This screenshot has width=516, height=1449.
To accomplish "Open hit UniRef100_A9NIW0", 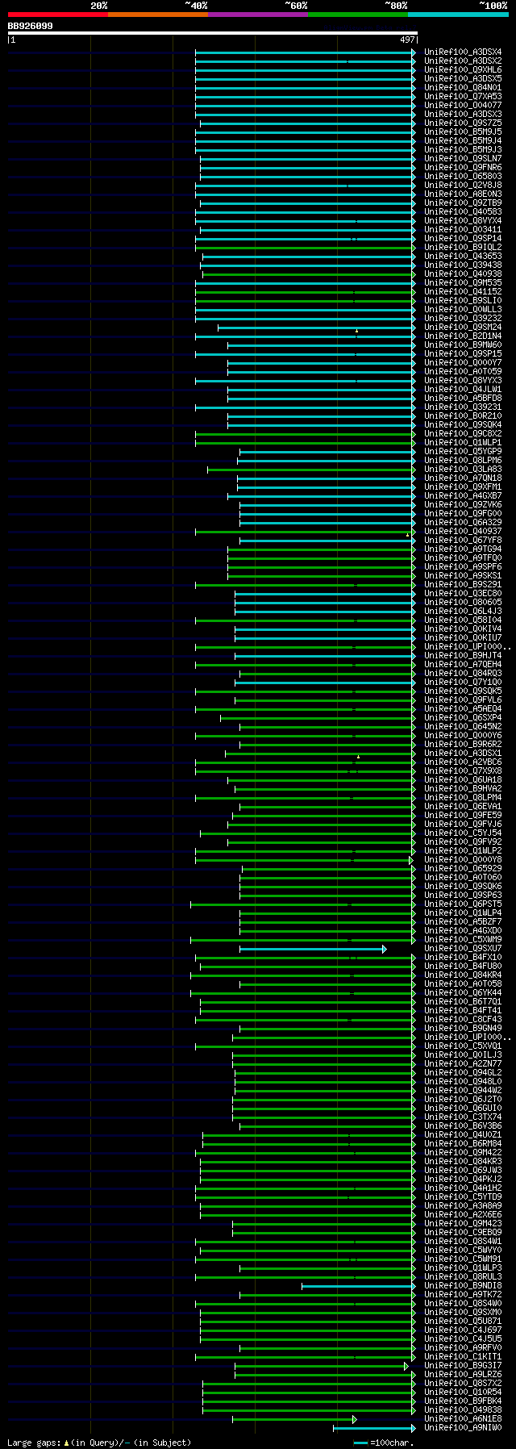I will [463, 1427].
